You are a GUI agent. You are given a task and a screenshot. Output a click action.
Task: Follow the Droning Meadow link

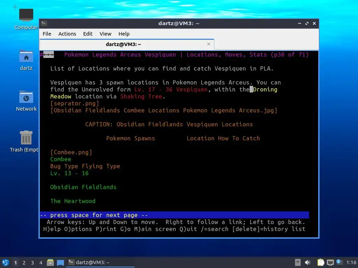click(x=265, y=89)
